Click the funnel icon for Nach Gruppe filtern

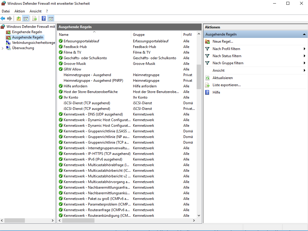click(x=207, y=63)
